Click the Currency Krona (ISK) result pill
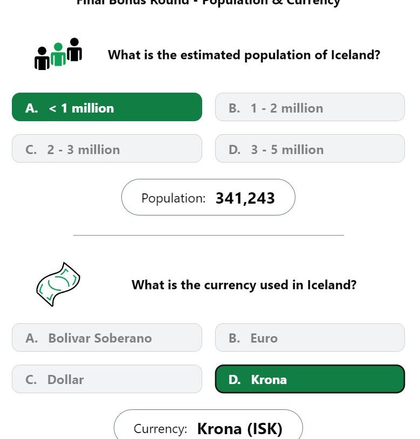The width and height of the screenshot is (420, 439). tap(208, 424)
